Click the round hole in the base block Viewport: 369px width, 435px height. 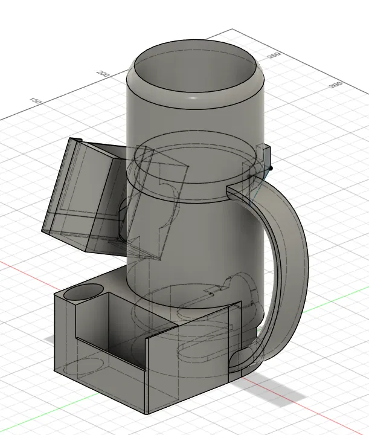click(84, 292)
